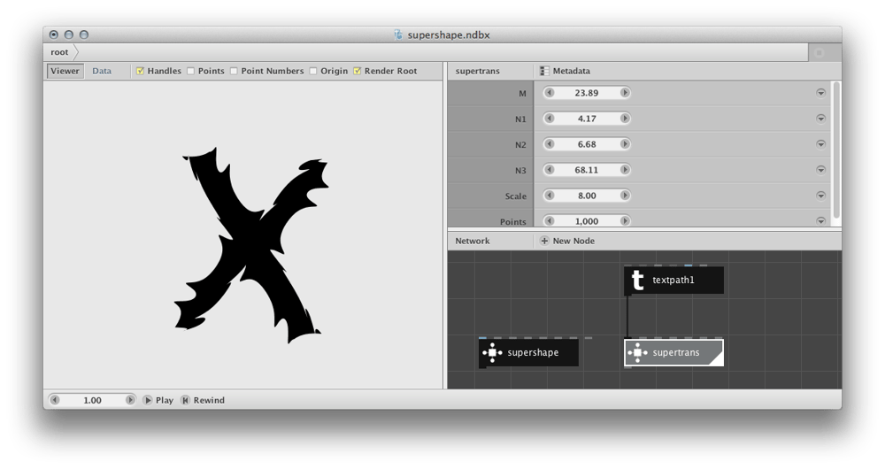The width and height of the screenshot is (885, 469).
Task: Increase Scale value with right arrow
Action: click(x=625, y=196)
